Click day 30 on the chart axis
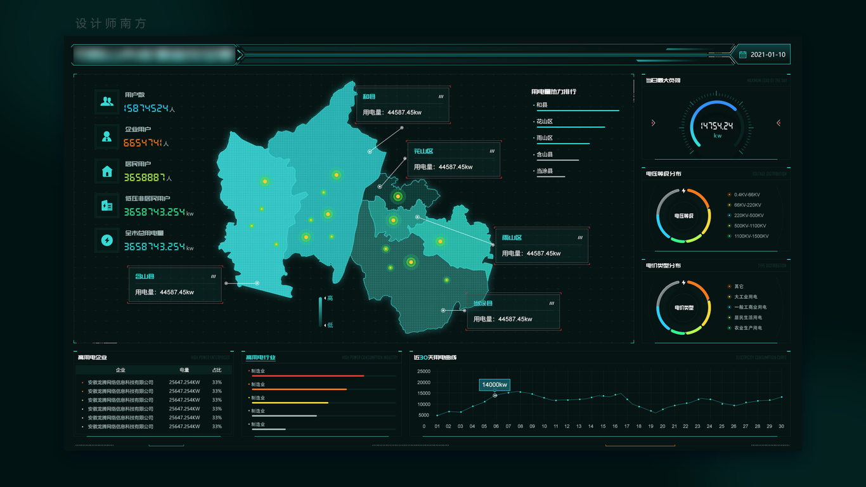 781,426
